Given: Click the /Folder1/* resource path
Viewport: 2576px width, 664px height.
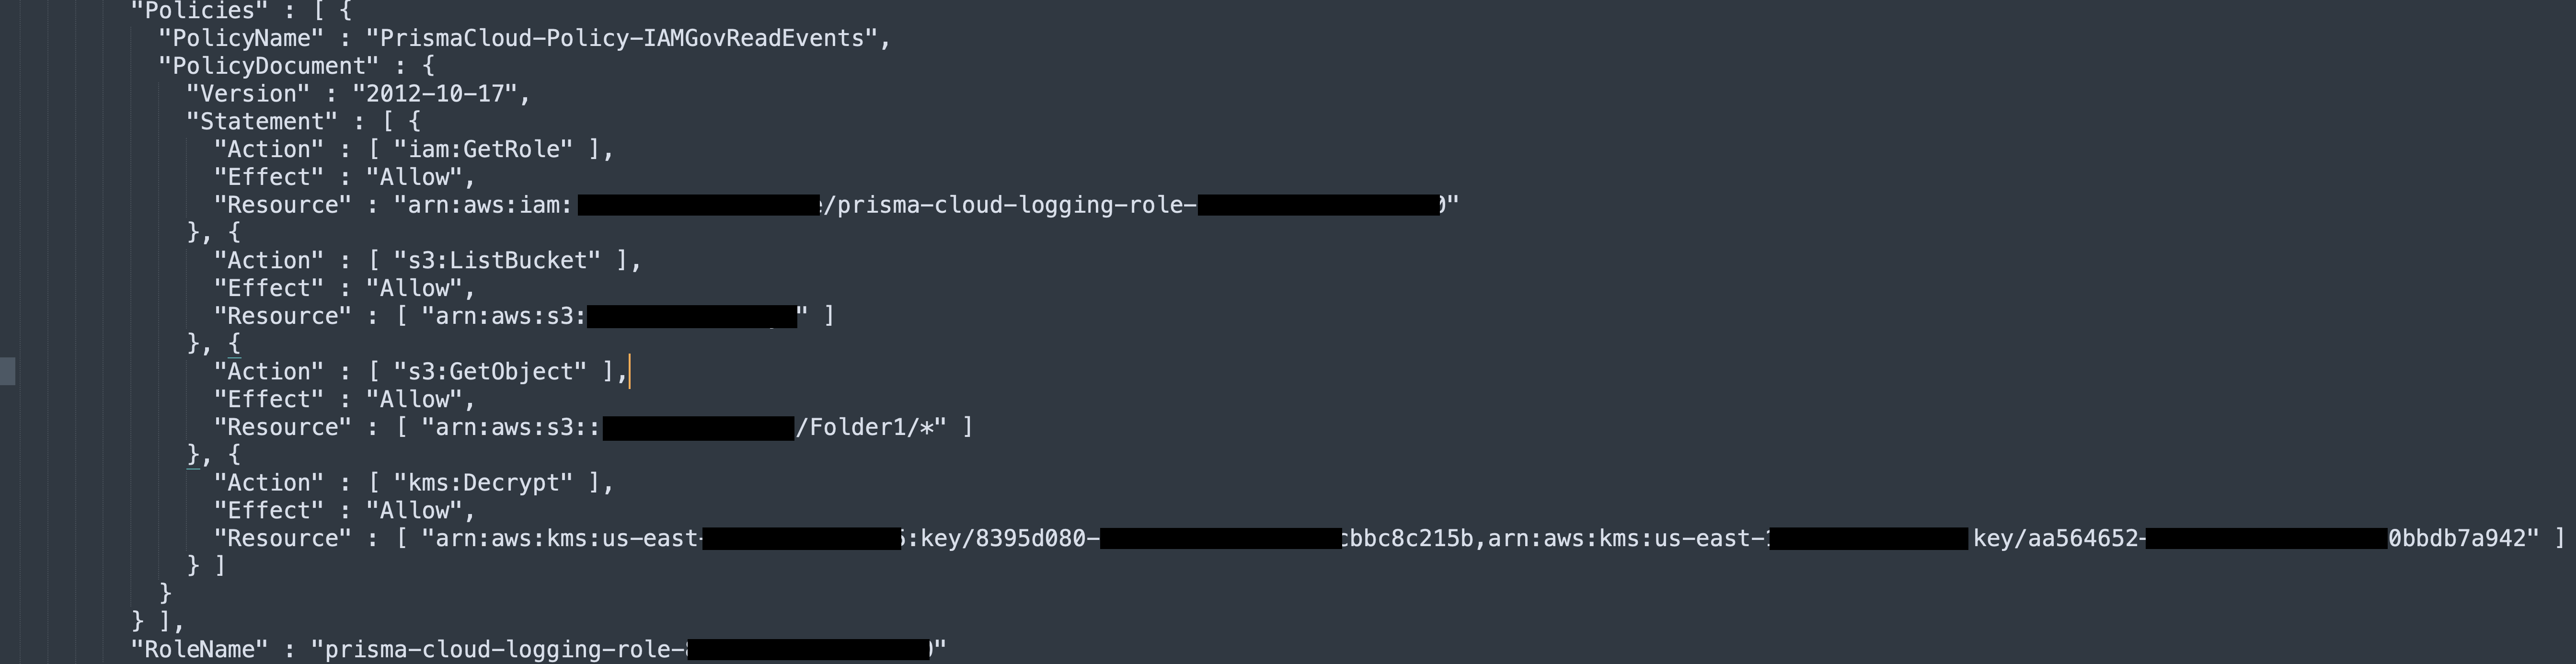Looking at the screenshot, I should click(870, 428).
